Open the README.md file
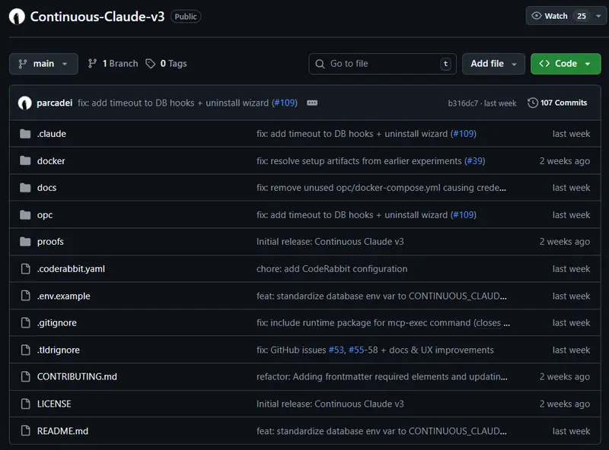The height and width of the screenshot is (450, 609). point(62,431)
